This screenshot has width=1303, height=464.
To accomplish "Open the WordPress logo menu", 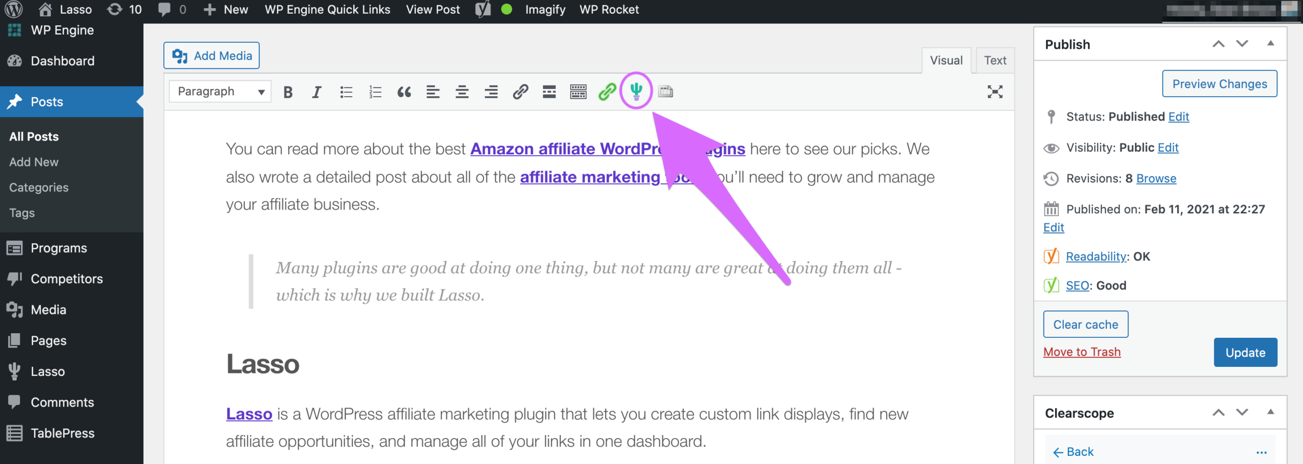I will tap(14, 9).
